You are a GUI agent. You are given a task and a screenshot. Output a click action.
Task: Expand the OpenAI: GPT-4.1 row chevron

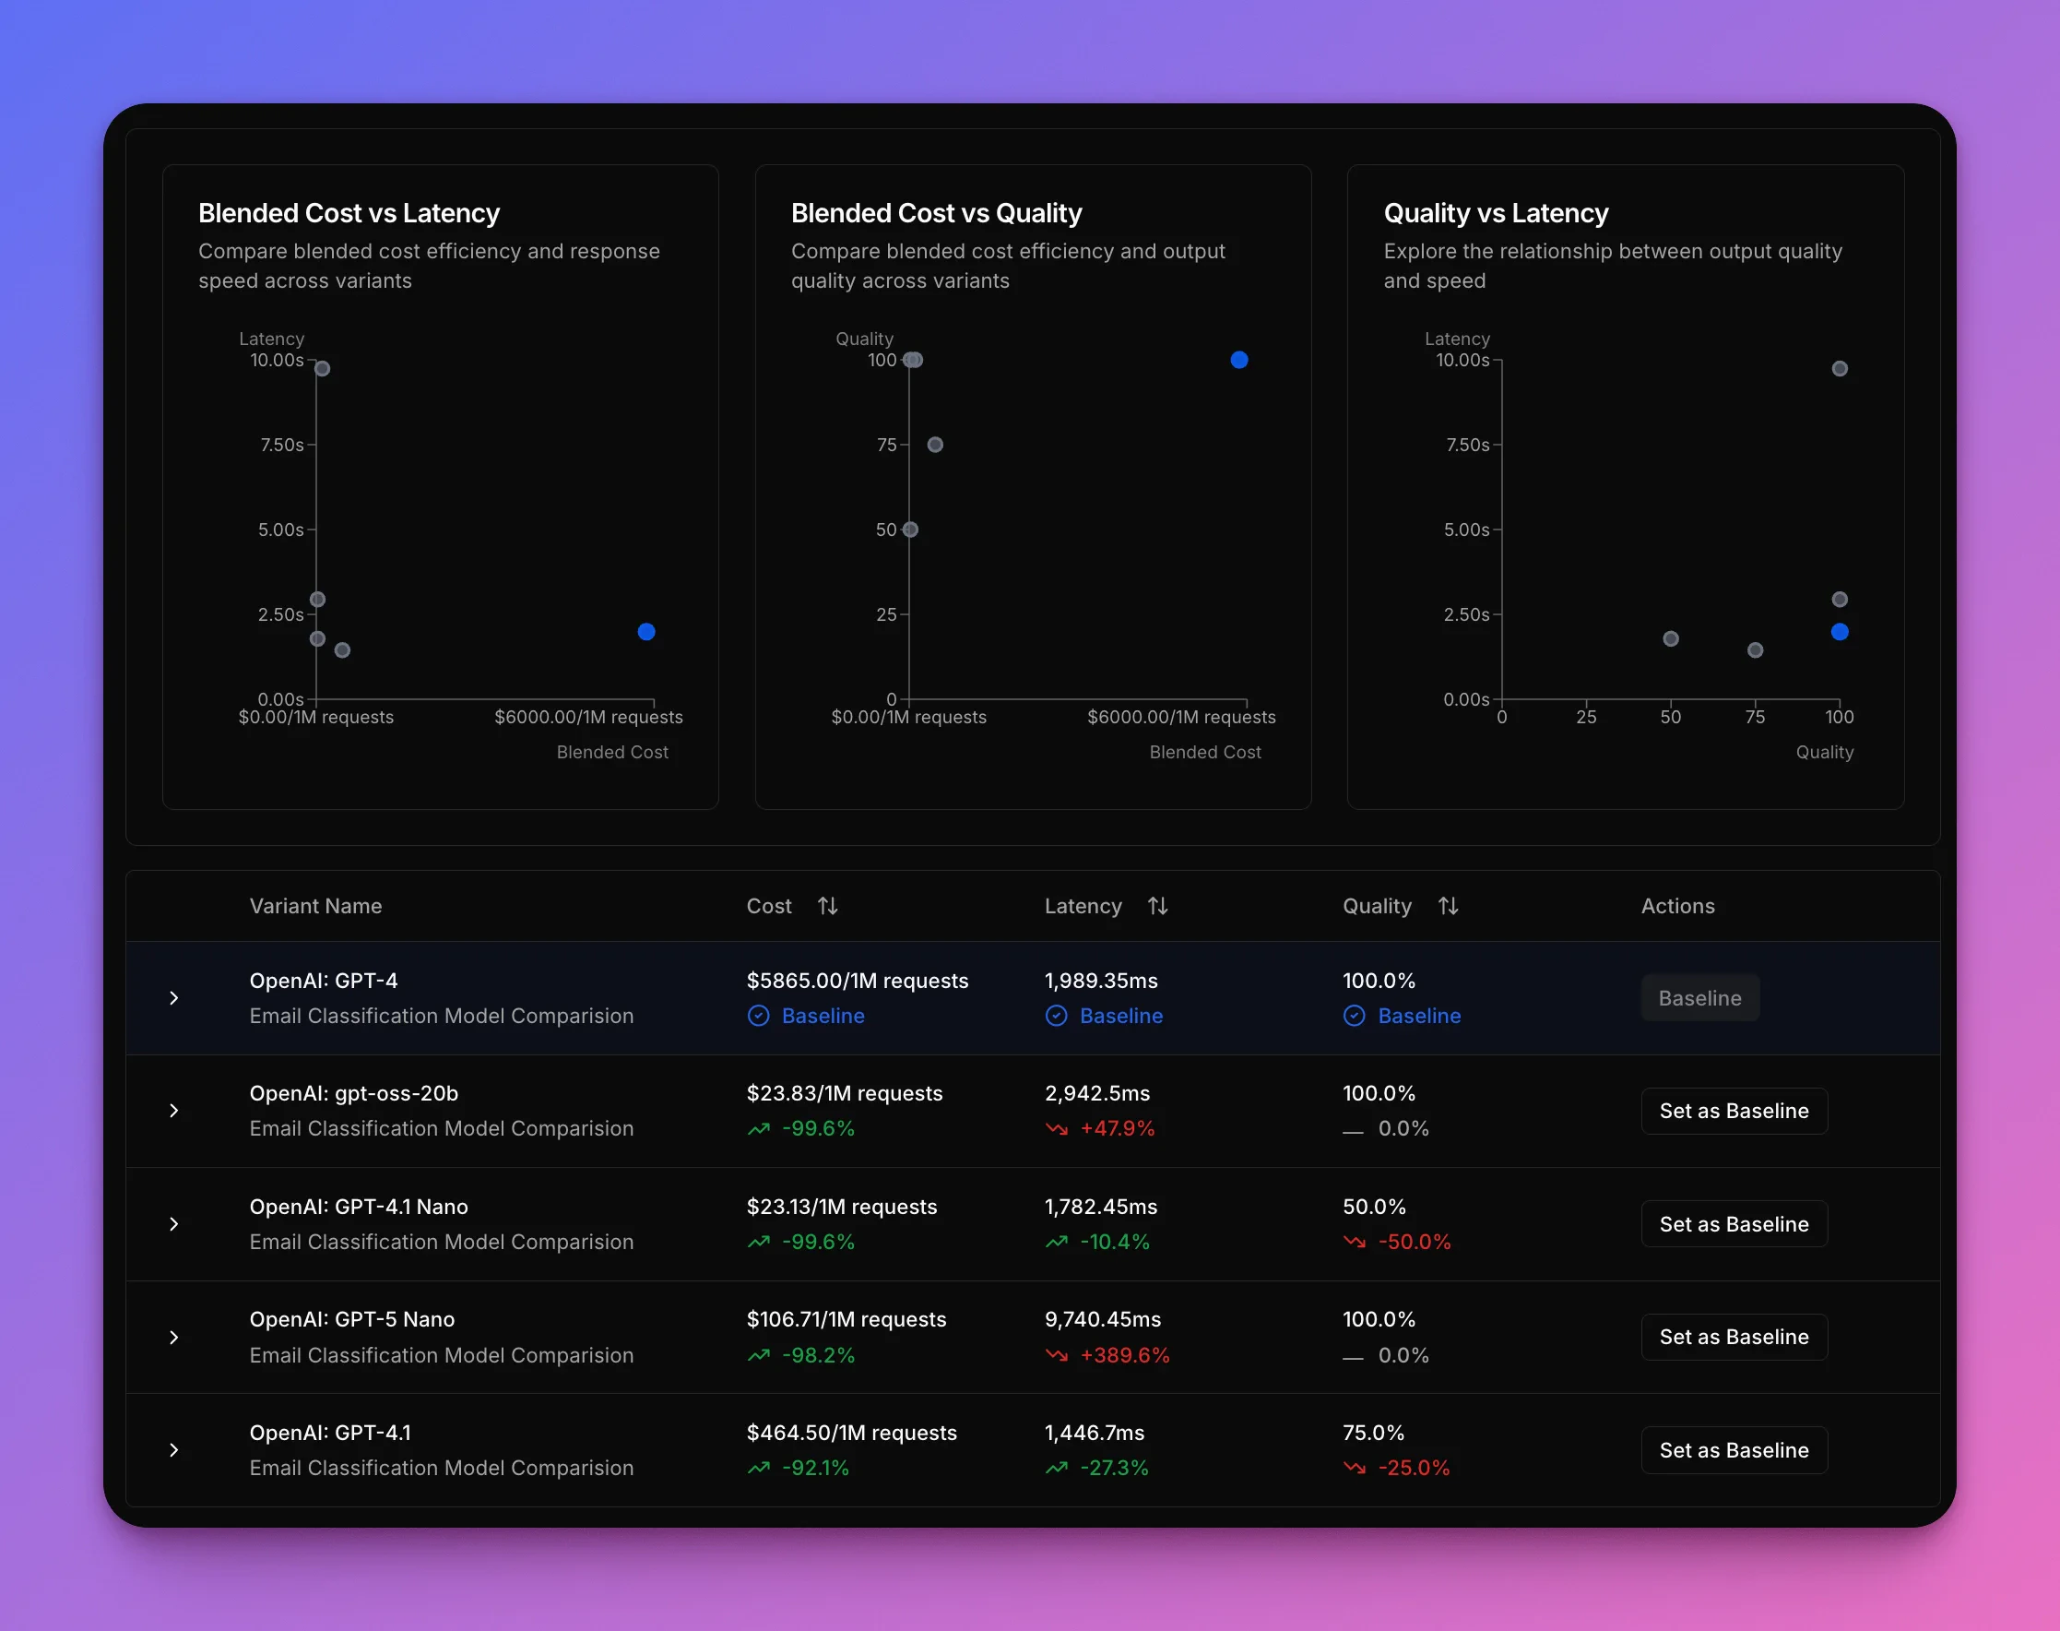point(173,1449)
